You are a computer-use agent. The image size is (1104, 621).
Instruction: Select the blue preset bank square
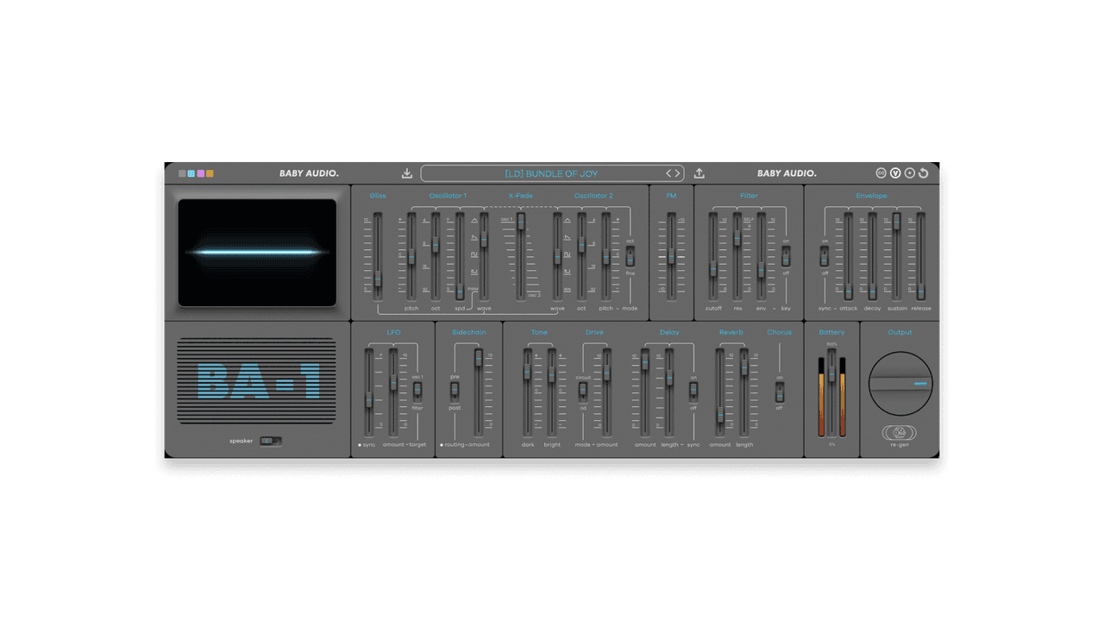pos(191,173)
